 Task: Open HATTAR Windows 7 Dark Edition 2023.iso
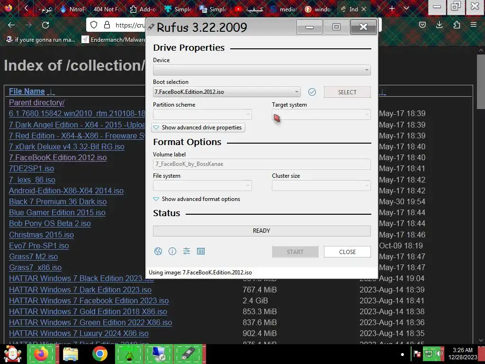point(80,290)
